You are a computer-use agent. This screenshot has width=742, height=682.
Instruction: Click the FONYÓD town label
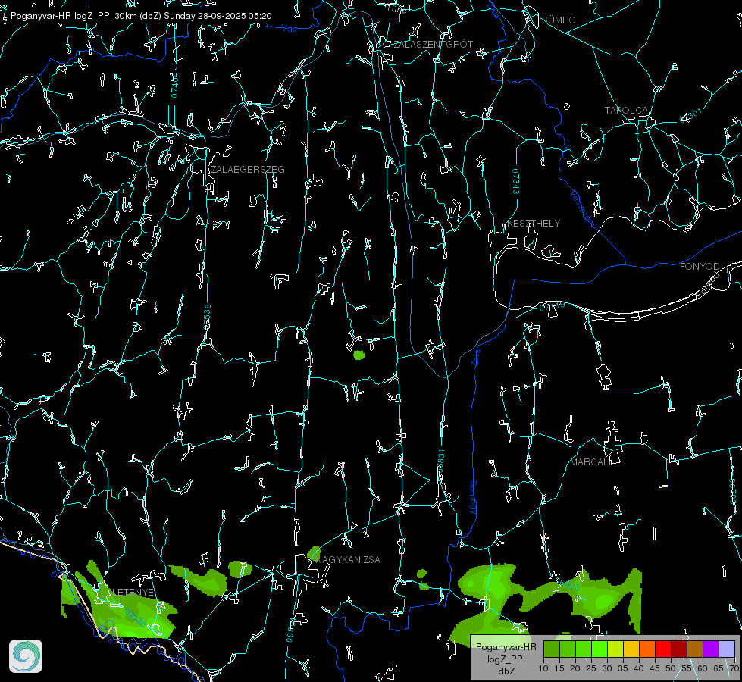tap(700, 267)
